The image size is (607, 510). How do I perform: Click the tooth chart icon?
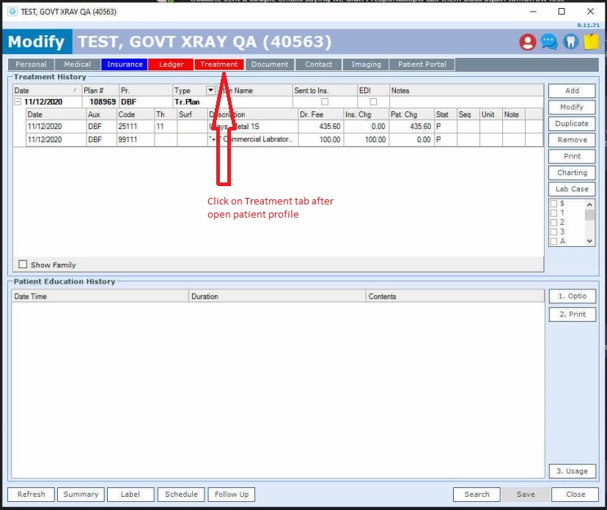pyautogui.click(x=570, y=42)
